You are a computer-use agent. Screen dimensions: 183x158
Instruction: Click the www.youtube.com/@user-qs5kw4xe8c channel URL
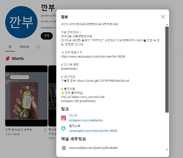click(x=93, y=148)
